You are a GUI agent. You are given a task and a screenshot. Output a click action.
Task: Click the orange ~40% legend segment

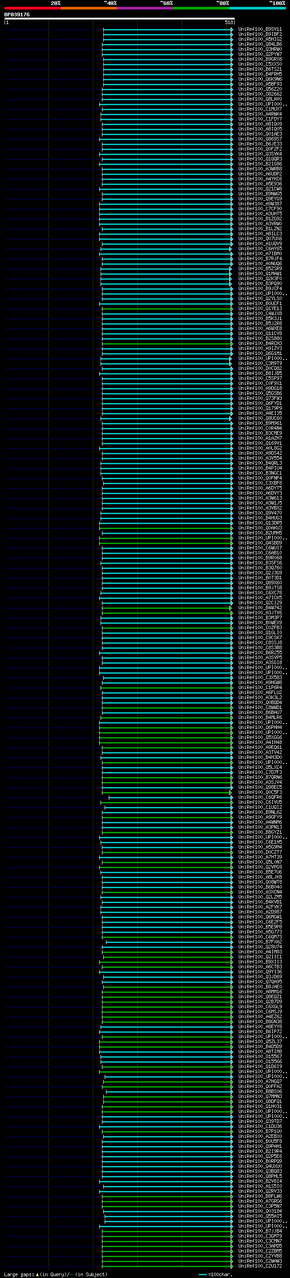pos(89,8)
